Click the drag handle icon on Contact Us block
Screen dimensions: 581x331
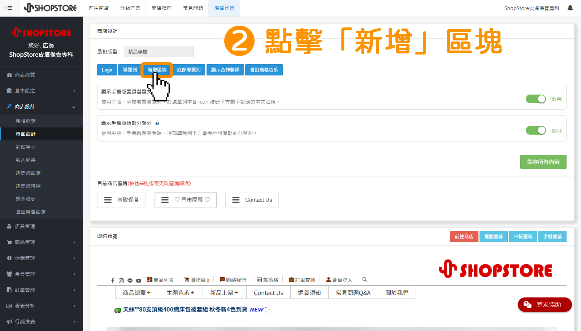tap(236, 200)
